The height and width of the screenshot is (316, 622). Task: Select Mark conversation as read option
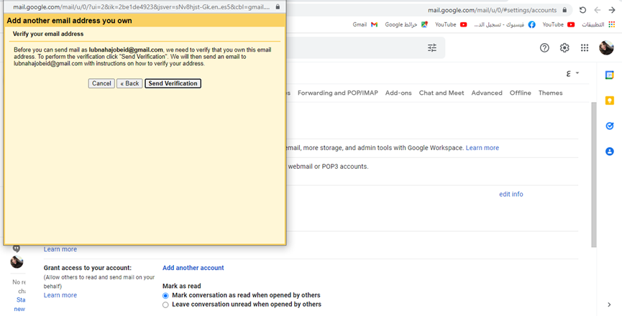165,295
